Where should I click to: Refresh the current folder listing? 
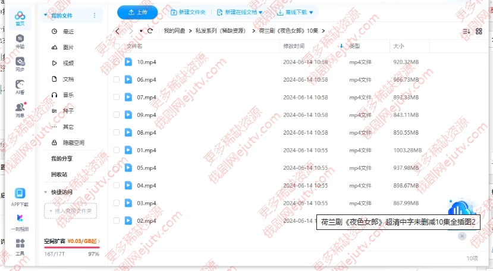(150, 31)
